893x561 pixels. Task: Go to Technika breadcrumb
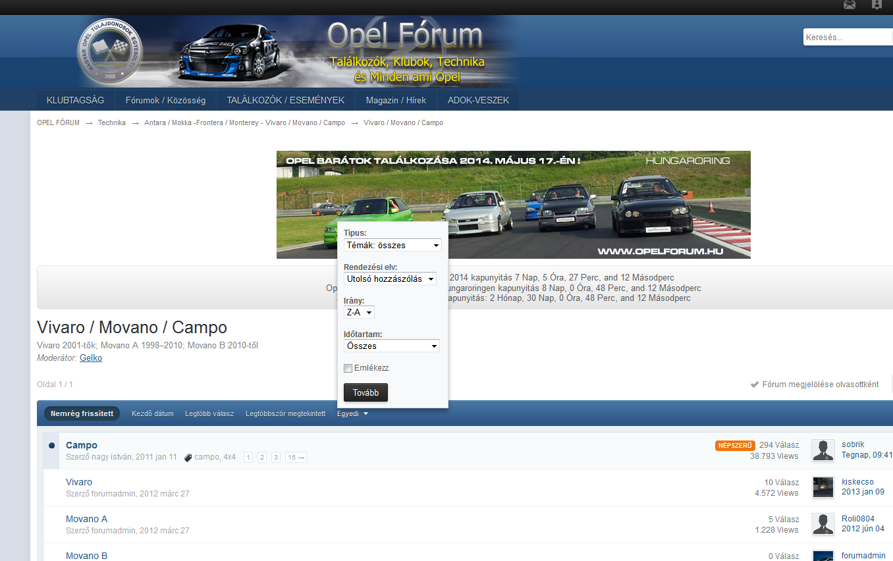tap(112, 122)
